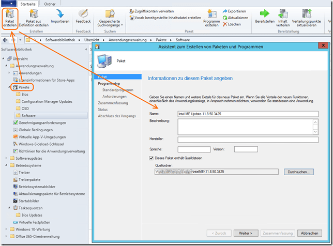Click the Durchsuchen button
Viewport: 333px width, 246px height.
click(298, 172)
